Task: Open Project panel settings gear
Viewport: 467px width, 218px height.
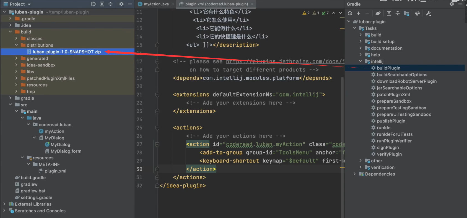Action: tap(121, 4)
